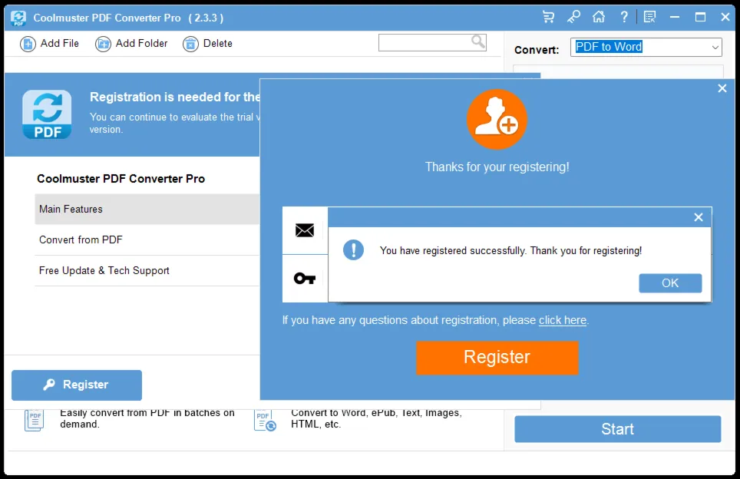
Task: Open the help question mark icon
Action: pos(624,18)
